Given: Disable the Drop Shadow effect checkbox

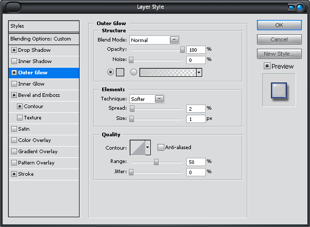Looking at the screenshot, I should [14, 50].
